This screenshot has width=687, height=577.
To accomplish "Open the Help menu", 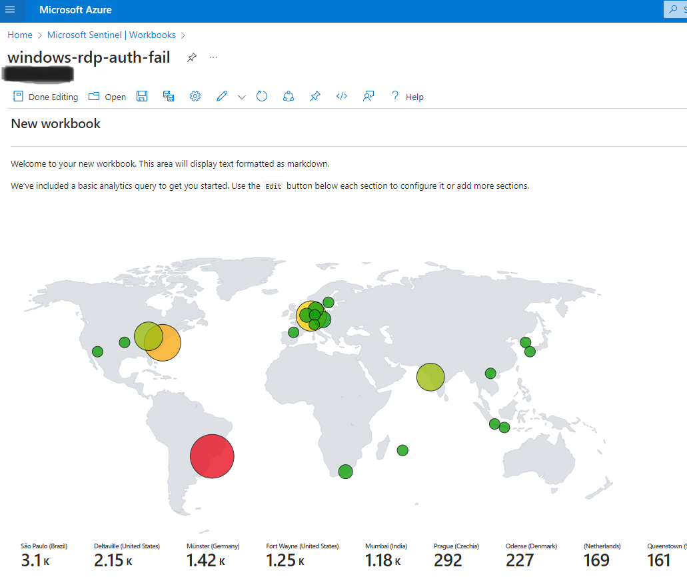I will click(x=407, y=97).
